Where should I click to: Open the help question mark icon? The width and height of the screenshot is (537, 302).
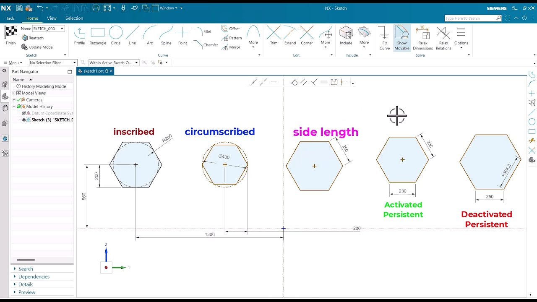524,18
